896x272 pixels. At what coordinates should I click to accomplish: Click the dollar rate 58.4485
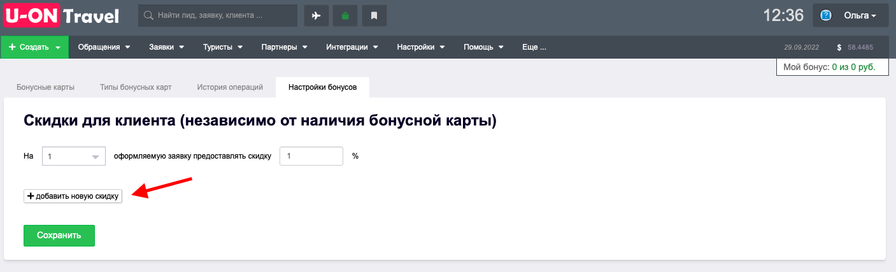click(x=855, y=47)
